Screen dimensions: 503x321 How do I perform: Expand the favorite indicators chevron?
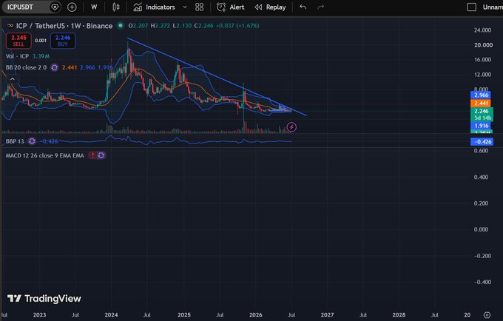tap(185, 7)
